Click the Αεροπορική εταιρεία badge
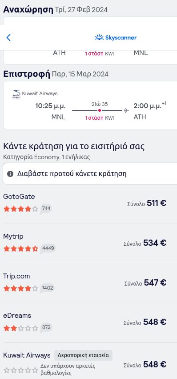Screen dimensions: 177x379 83,355
